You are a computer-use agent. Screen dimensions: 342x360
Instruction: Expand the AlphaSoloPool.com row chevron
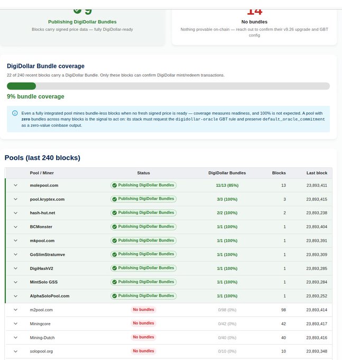pyautogui.click(x=15, y=296)
